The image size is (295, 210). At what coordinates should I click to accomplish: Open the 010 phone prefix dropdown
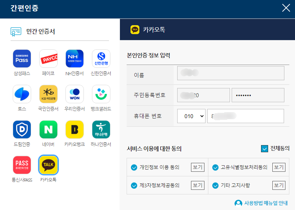[191, 116]
